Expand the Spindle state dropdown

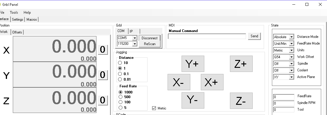click(x=291, y=63)
